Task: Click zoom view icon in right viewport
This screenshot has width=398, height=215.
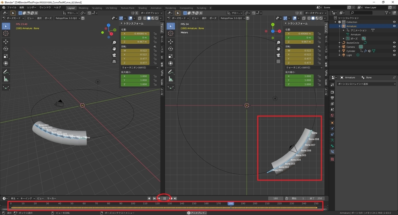Action: click(x=279, y=43)
